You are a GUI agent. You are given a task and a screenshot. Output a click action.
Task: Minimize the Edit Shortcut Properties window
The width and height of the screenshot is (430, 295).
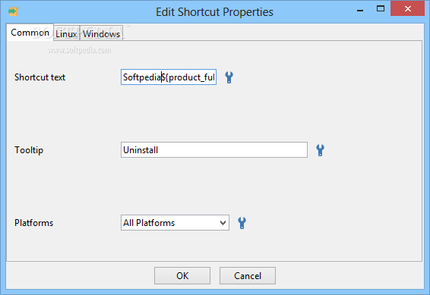click(360, 10)
